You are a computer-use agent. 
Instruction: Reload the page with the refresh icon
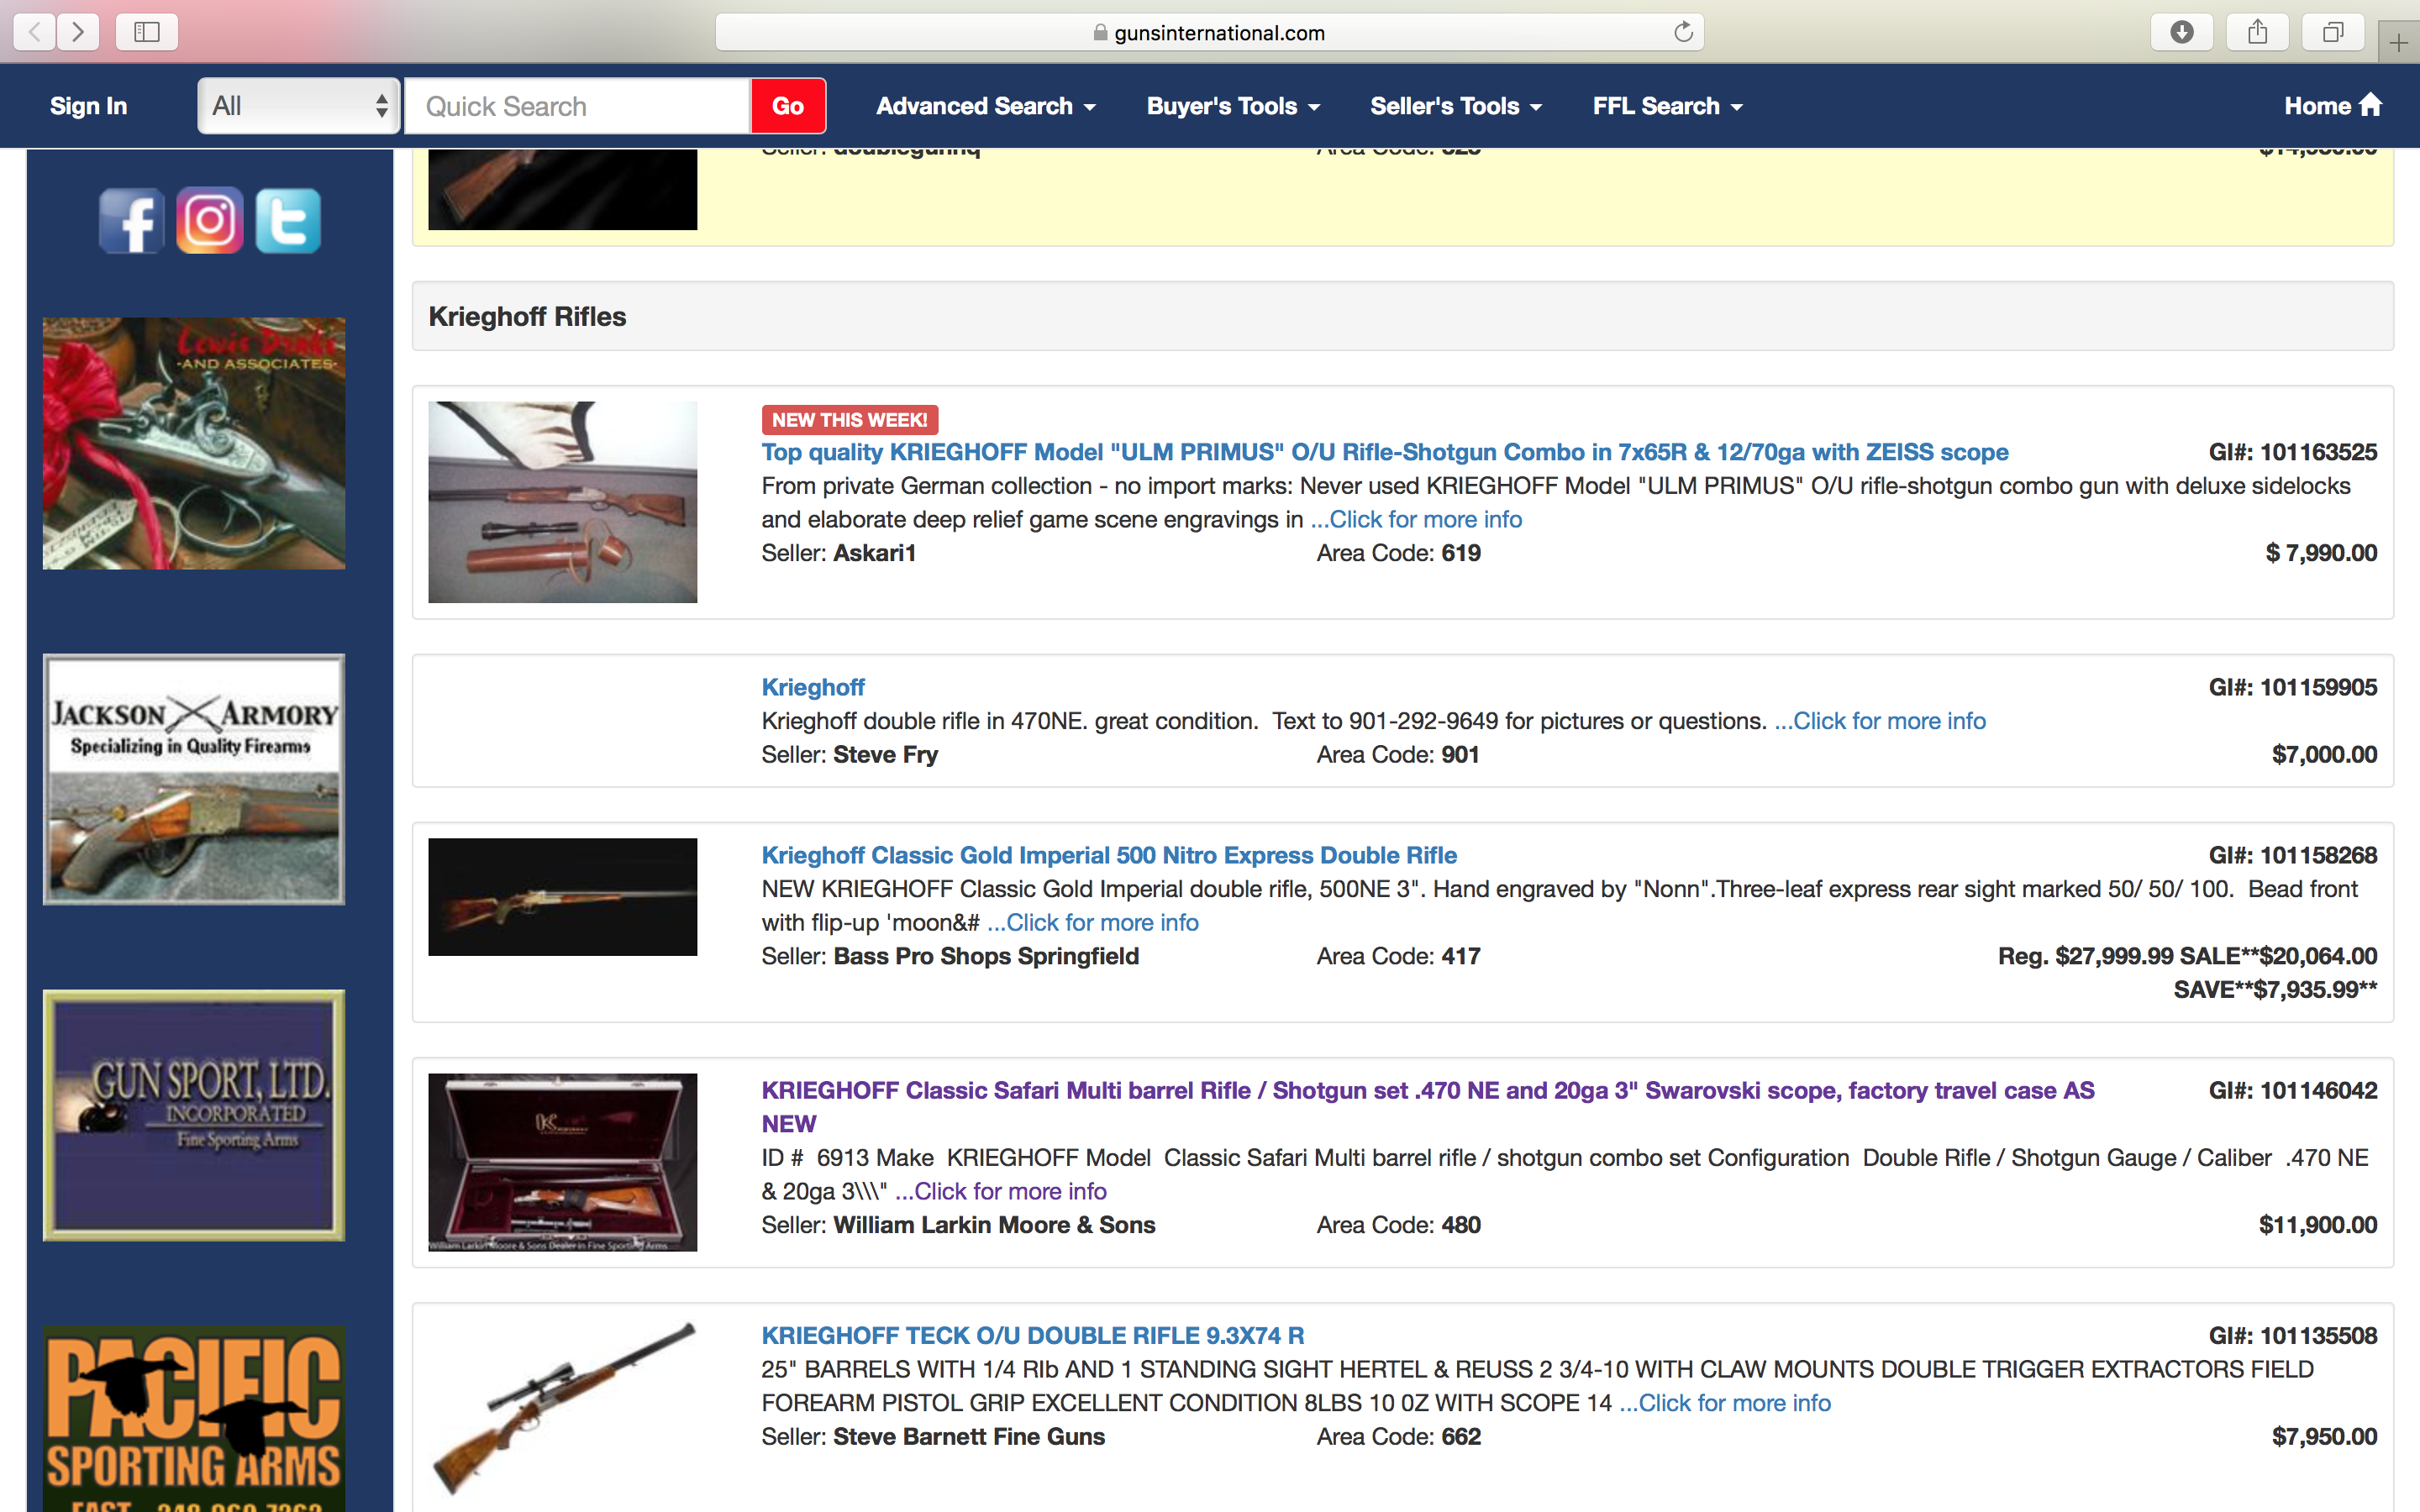1683,32
